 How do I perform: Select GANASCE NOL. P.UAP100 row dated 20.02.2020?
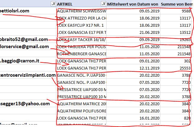[x=82, y=75]
